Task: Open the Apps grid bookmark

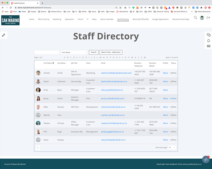Action: click(5, 11)
